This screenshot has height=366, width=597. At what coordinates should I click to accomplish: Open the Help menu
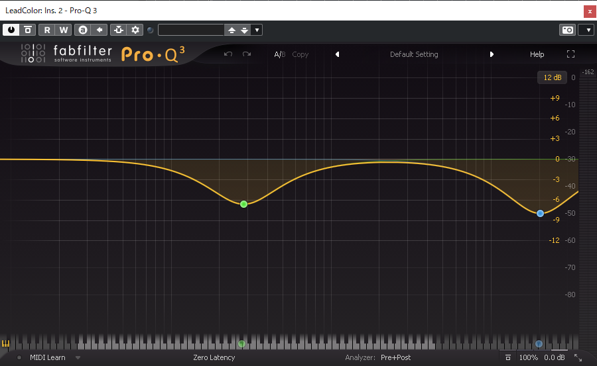(x=537, y=54)
